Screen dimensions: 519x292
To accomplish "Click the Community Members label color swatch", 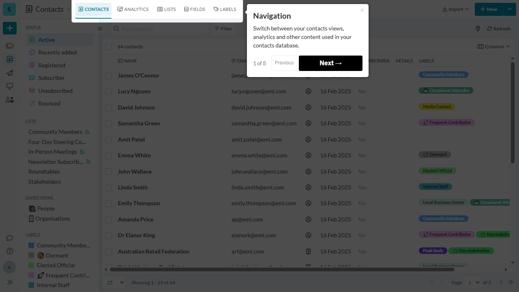I will [31, 245].
